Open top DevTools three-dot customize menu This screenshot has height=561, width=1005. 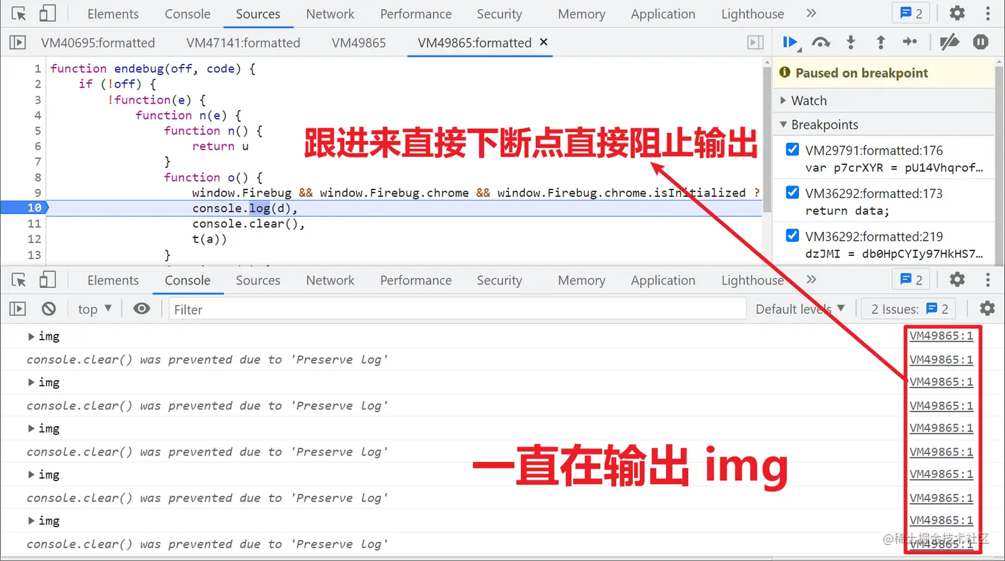pyautogui.click(x=988, y=13)
